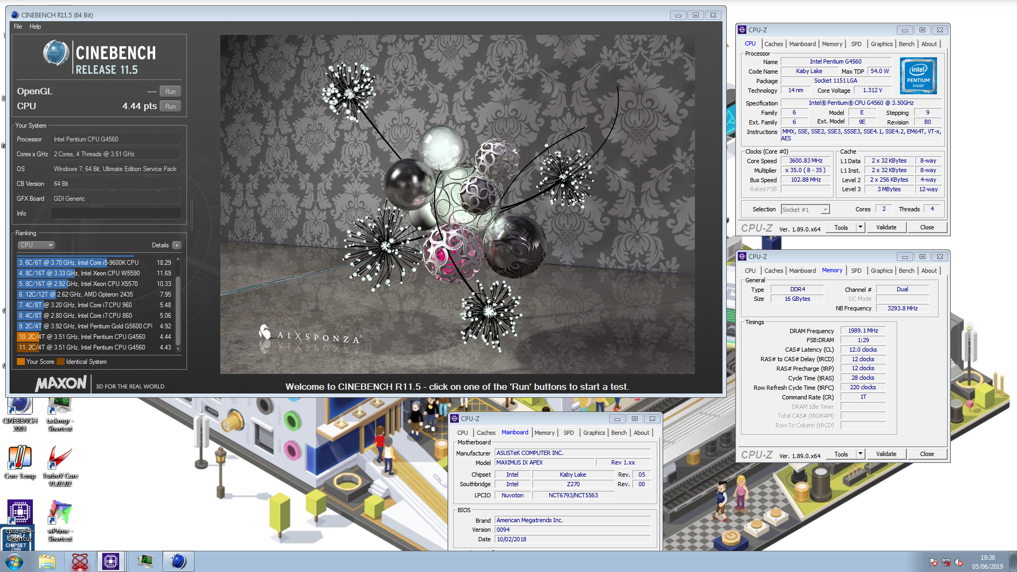The height and width of the screenshot is (572, 1017).
Task: Select Mainboard tab in top CPU-Z window
Action: click(802, 44)
